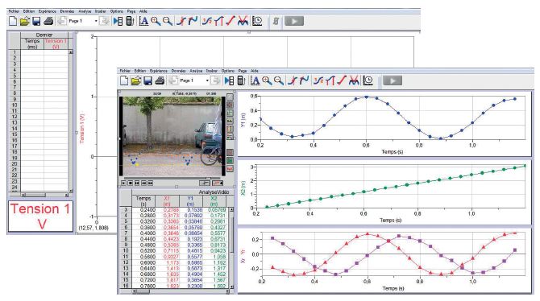The width and height of the screenshot is (540, 301).
Task: Open Aide menu in back window
Action: 143,11
